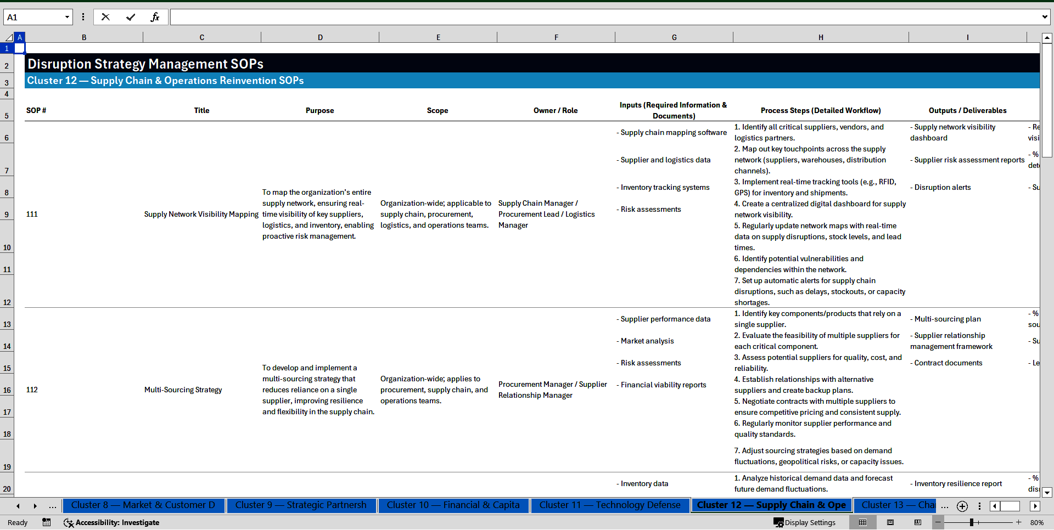This screenshot has width=1054, height=530.
Task: Add a new sheet with the plus button
Action: (x=962, y=506)
